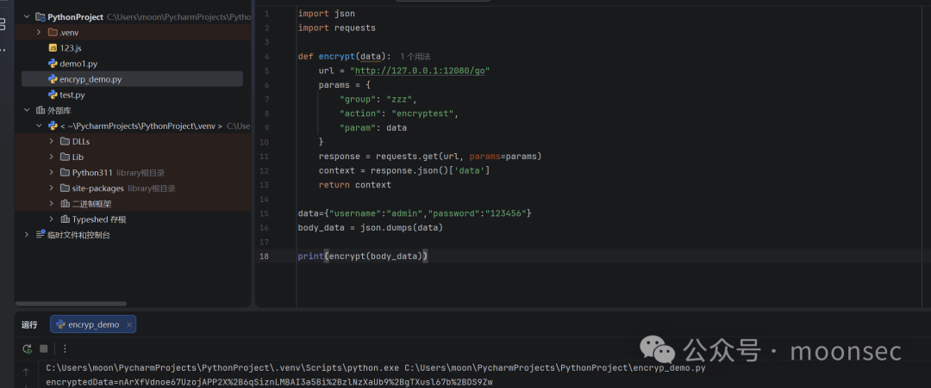Click 'response = requests.get' line
This screenshot has height=388, width=931.
430,157
